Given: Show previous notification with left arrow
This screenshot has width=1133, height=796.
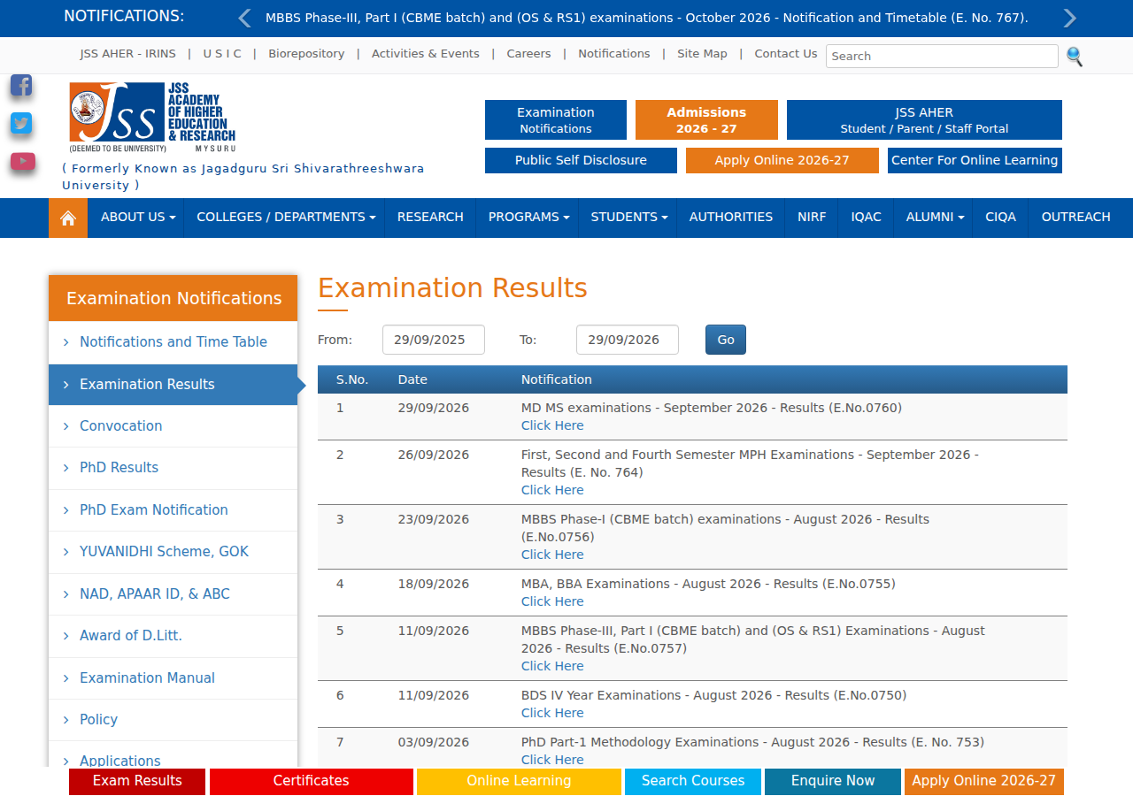Looking at the screenshot, I should 245,19.
